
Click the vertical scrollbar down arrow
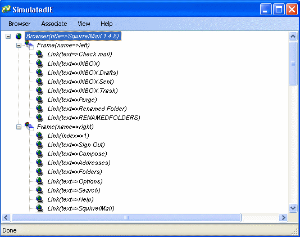293,208
